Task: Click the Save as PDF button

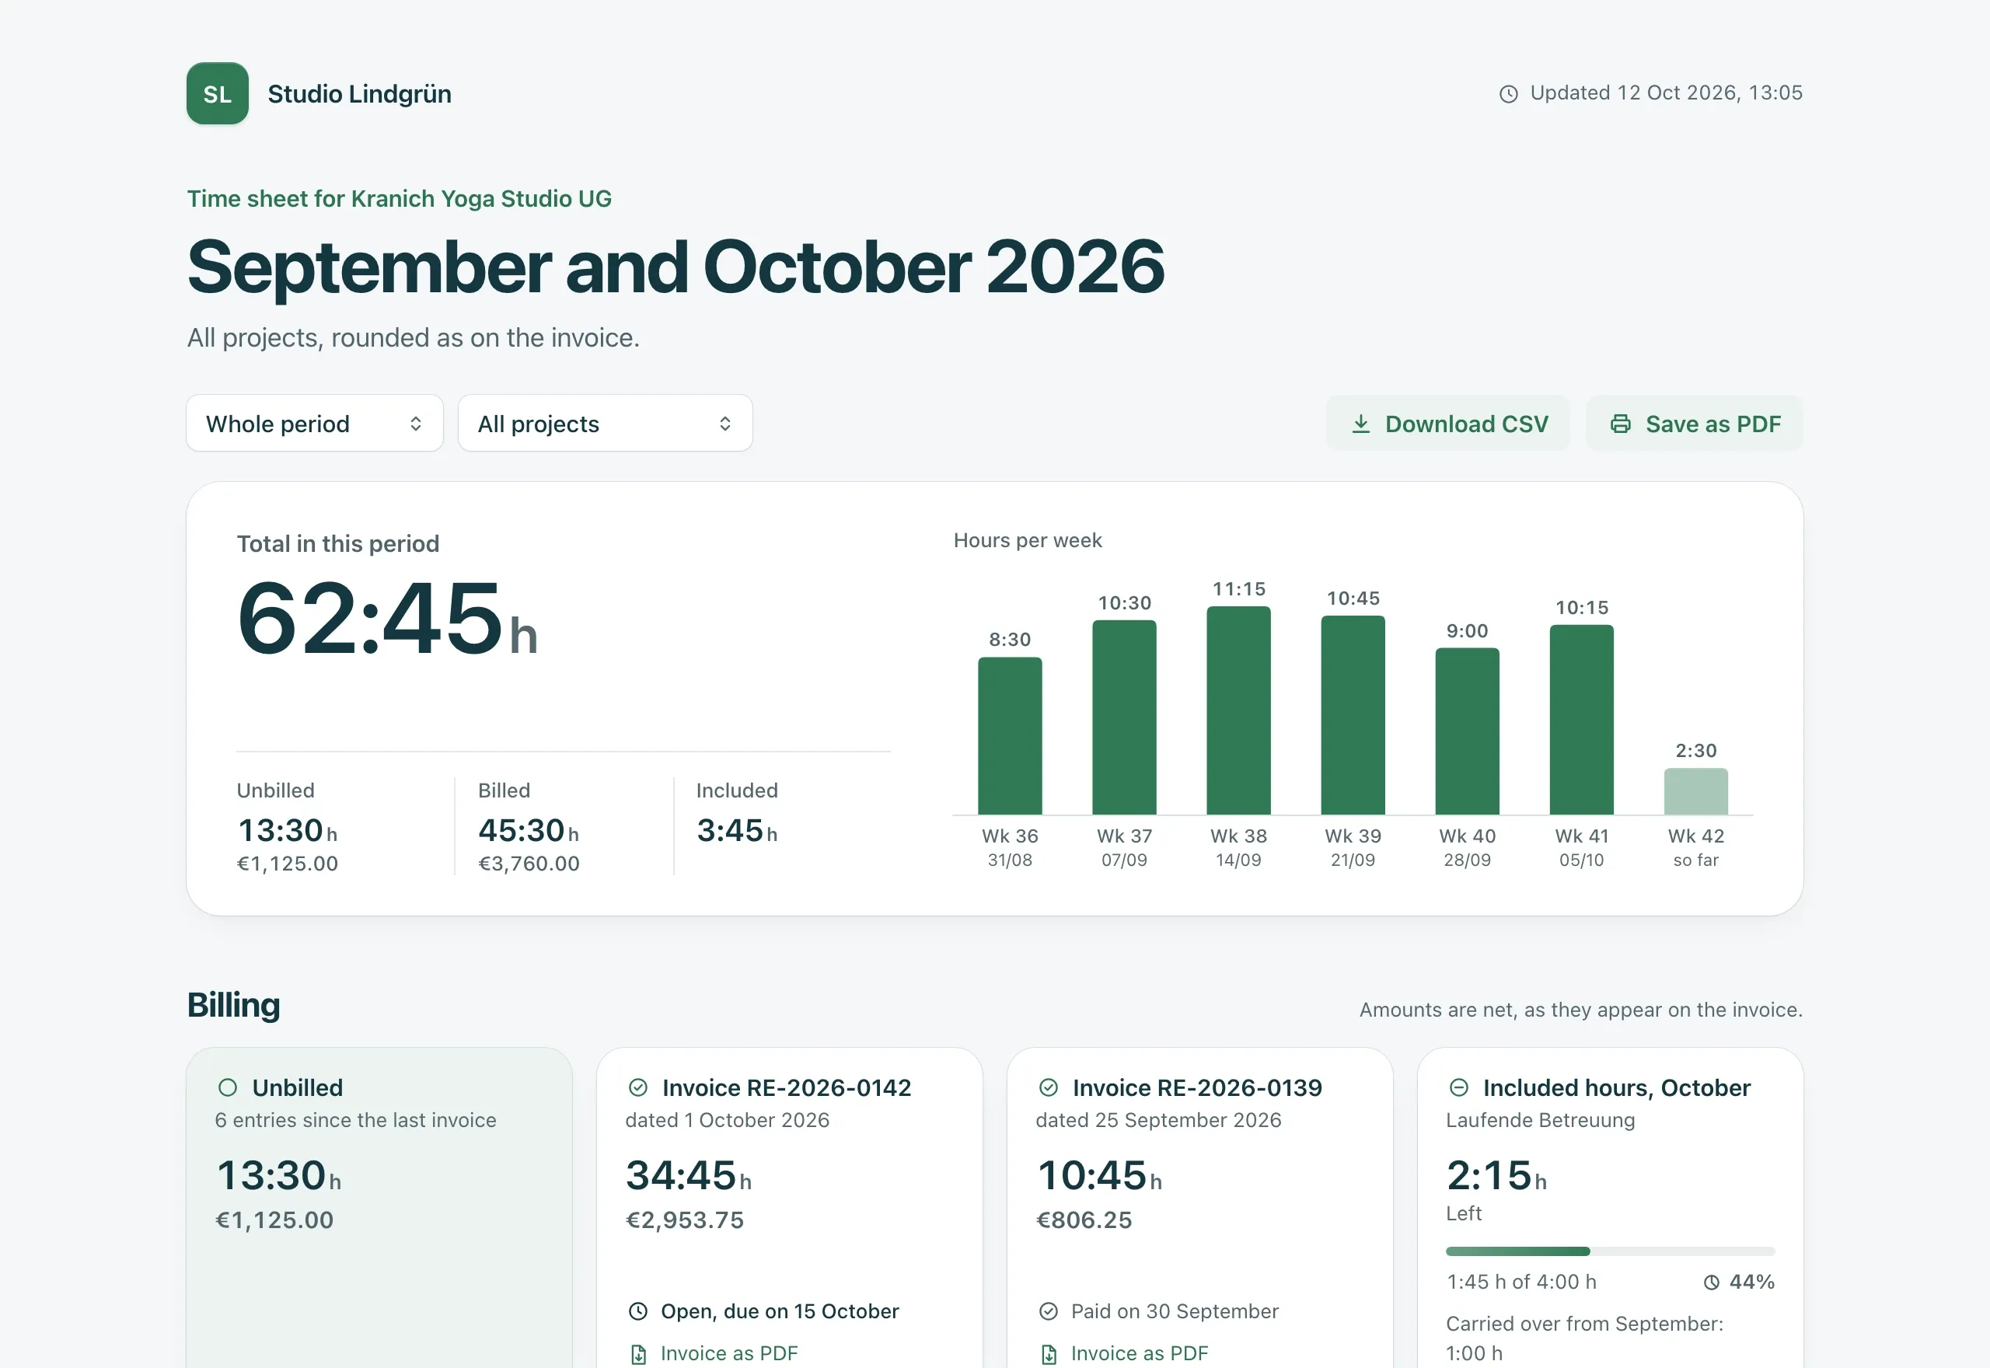Action: (x=1695, y=424)
